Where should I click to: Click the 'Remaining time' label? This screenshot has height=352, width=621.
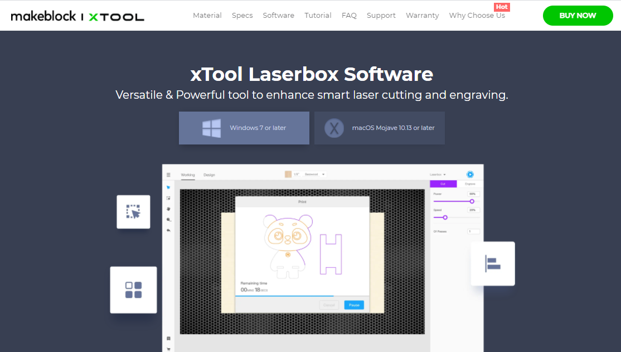pos(254,283)
